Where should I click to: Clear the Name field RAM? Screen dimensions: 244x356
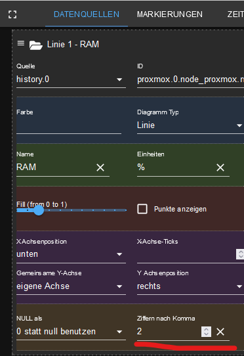tap(100, 167)
